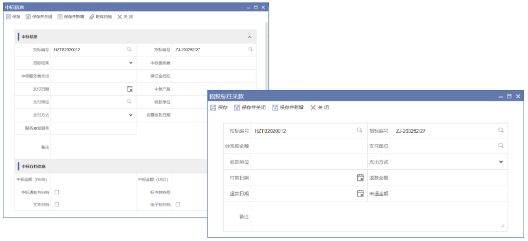
Task: Click the 中标金额 (RMB) input field
Action: click(93, 180)
